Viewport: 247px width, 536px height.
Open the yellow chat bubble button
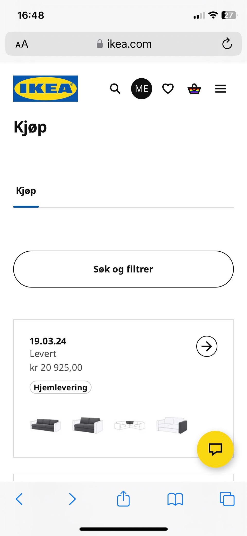tap(215, 449)
